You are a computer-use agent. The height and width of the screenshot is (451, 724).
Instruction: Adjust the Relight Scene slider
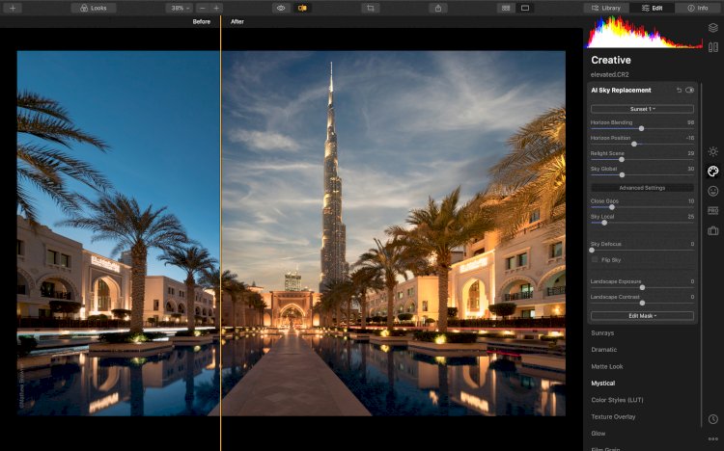point(622,160)
